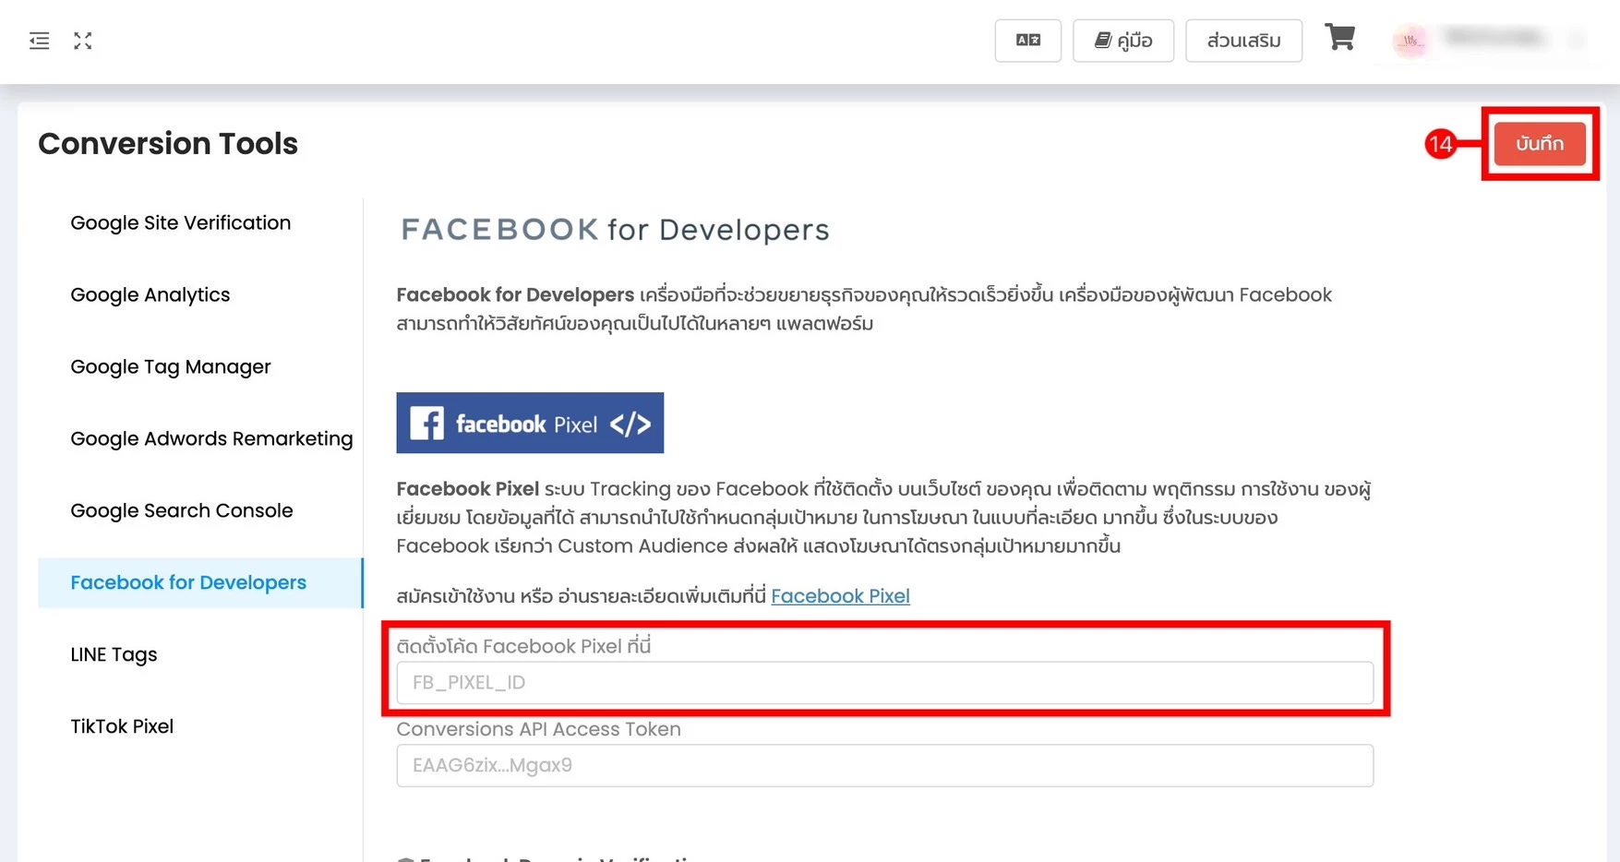Click the FACEBOOK for Developers heading
The width and height of the screenshot is (1620, 862).
click(615, 230)
